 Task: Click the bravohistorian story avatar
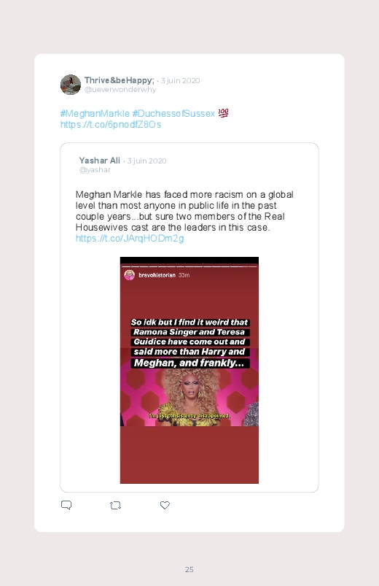[130, 275]
